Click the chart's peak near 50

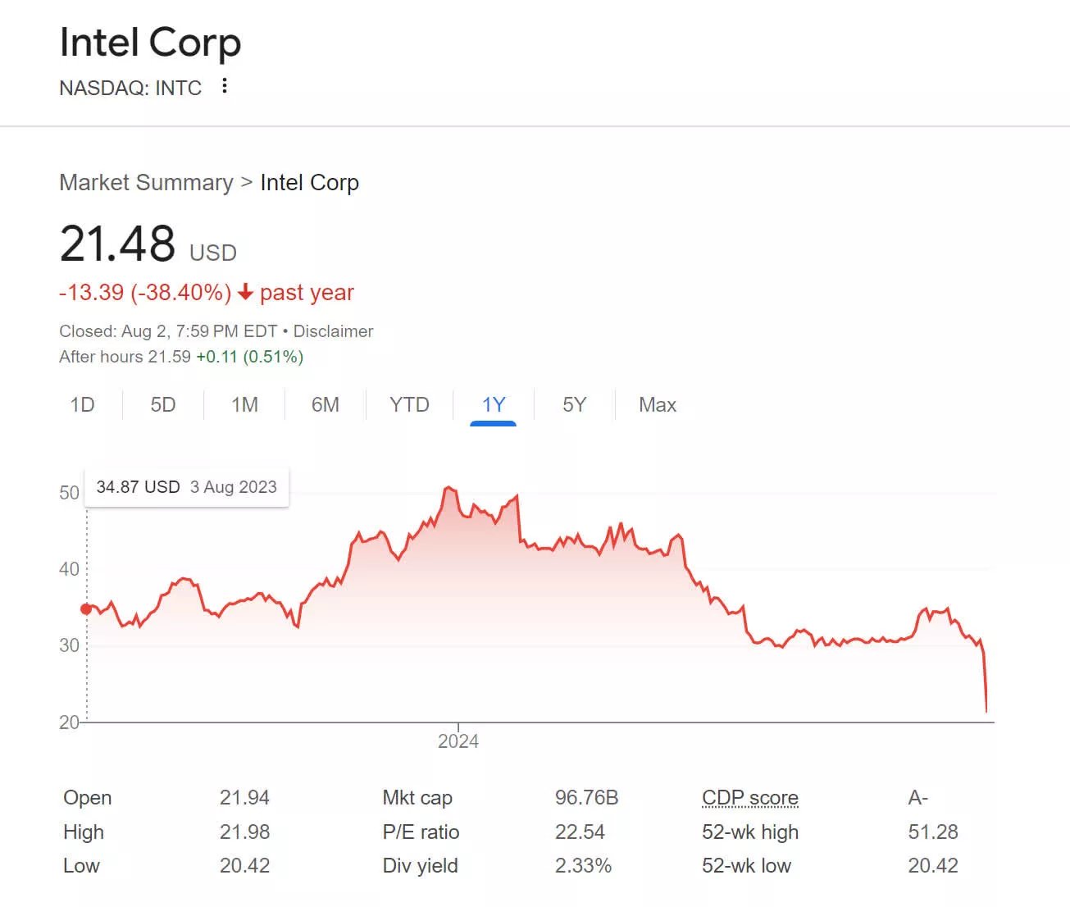pyautogui.click(x=448, y=488)
